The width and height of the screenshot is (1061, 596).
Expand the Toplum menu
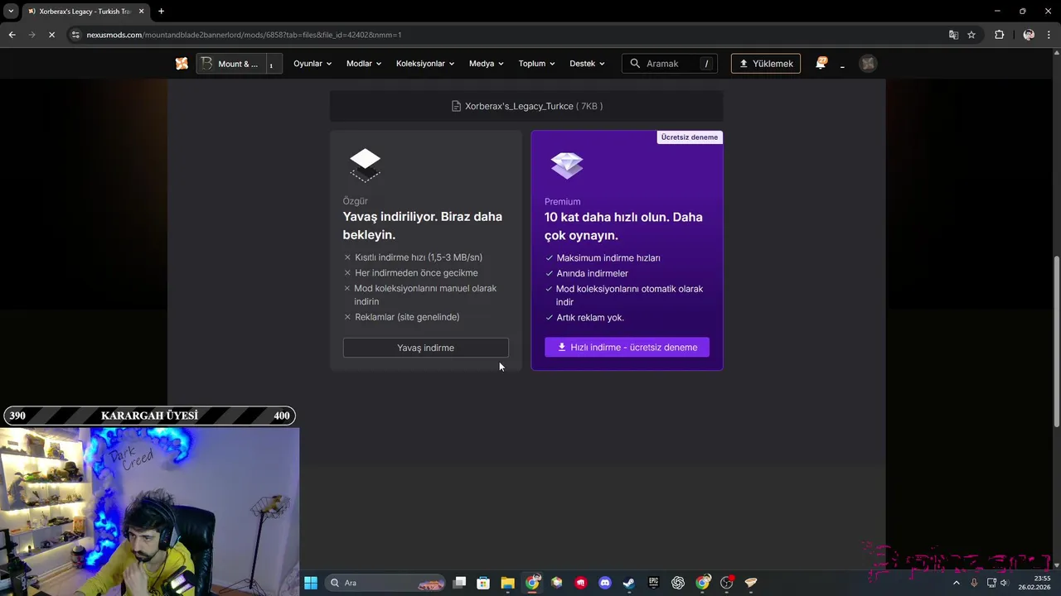[x=537, y=64]
